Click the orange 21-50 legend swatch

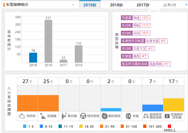102,126
